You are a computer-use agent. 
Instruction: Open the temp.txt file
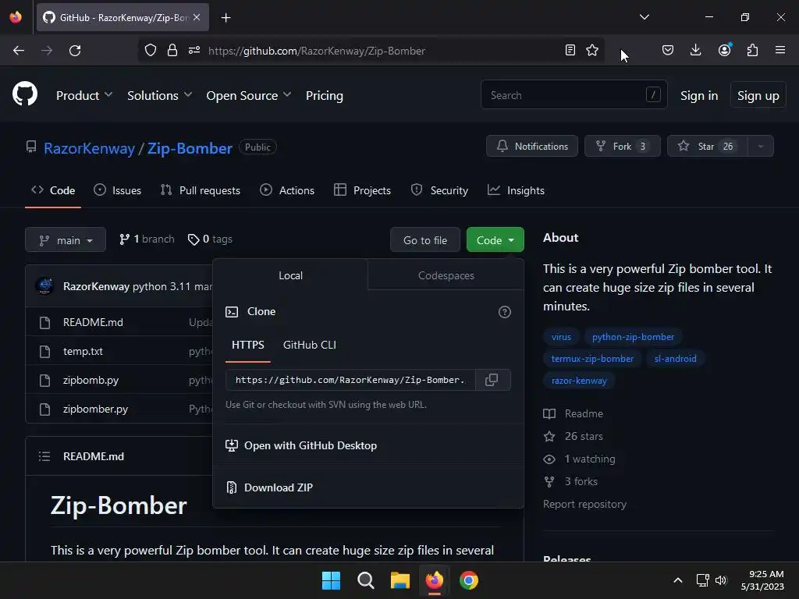pos(83,352)
